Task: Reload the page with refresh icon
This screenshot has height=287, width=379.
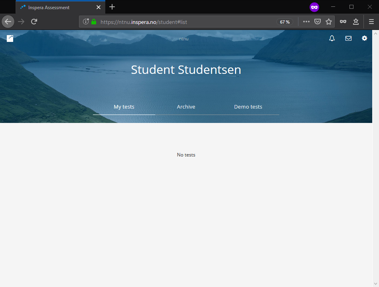Action: [x=34, y=22]
